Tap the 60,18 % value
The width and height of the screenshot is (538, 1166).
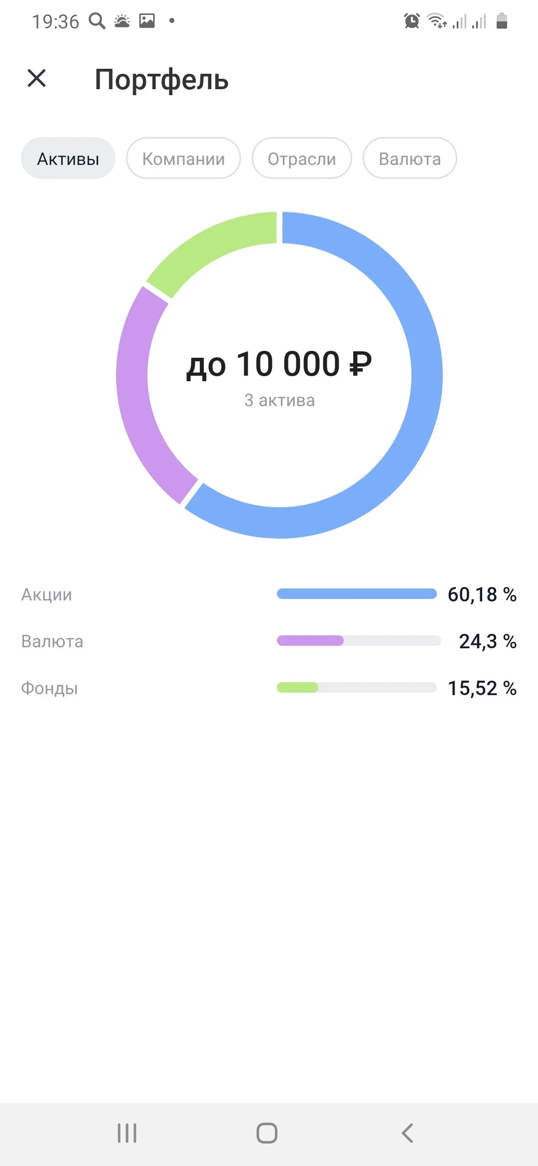tap(482, 594)
